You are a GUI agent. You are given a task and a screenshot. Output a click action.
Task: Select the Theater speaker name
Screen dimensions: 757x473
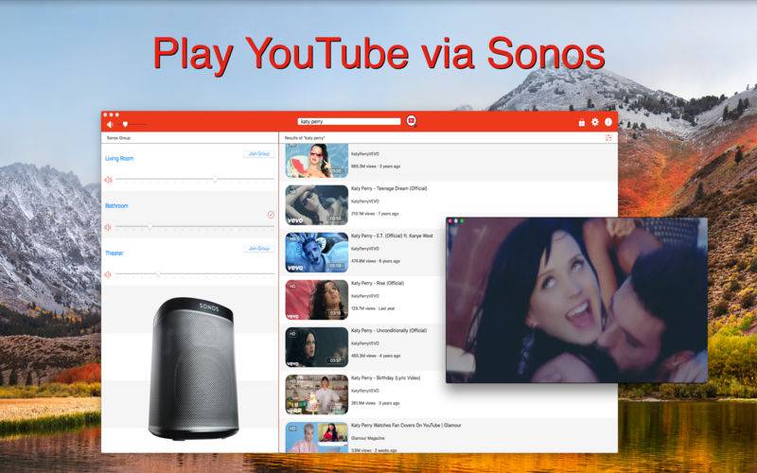click(x=114, y=253)
